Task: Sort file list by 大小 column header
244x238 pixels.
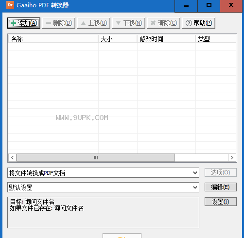Action: click(x=118, y=39)
